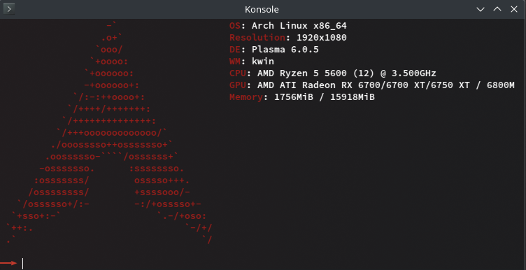This screenshot has height=270, width=526.
Task: Open the Konsole window menu icon
Action: (8, 9)
